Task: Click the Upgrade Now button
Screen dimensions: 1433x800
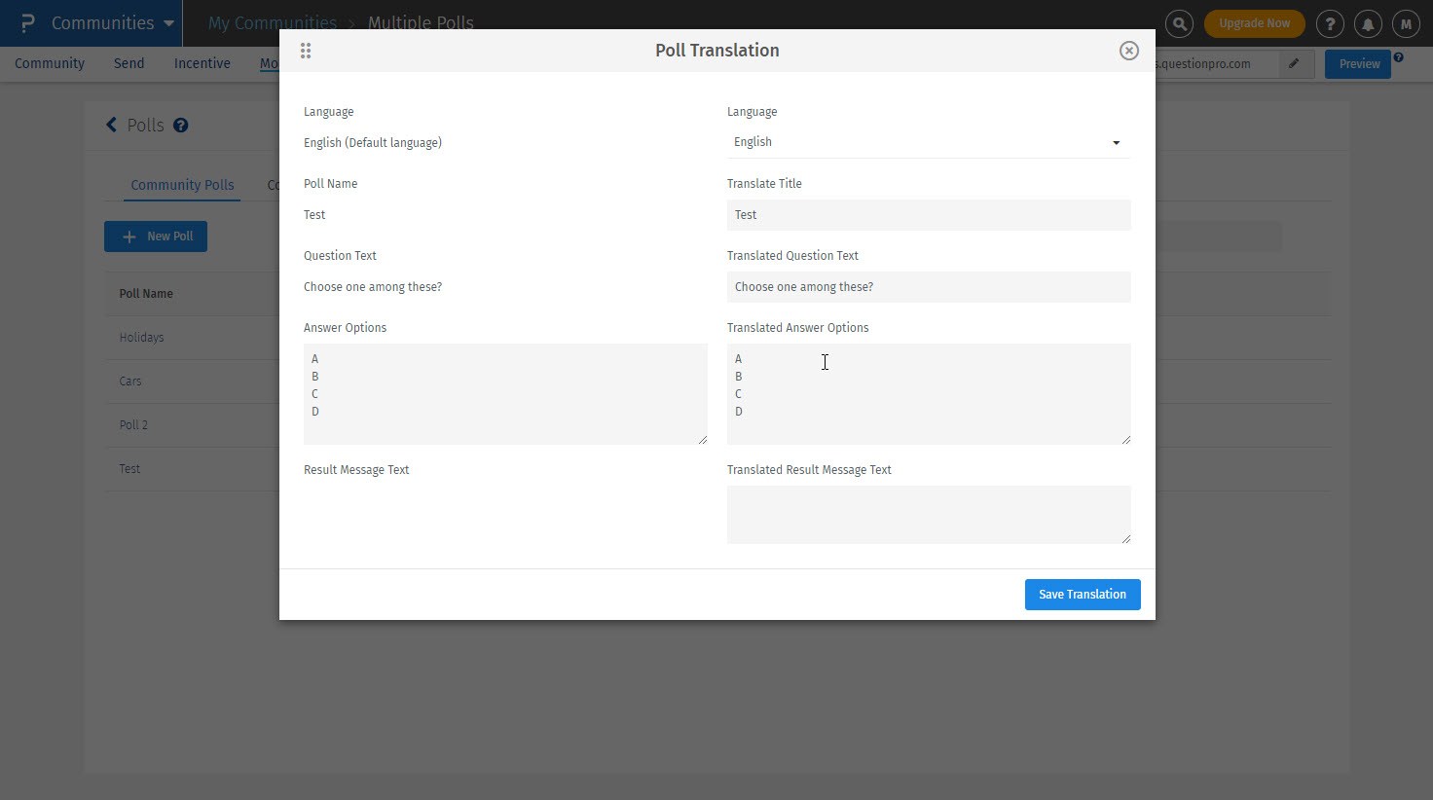Action: [1254, 23]
